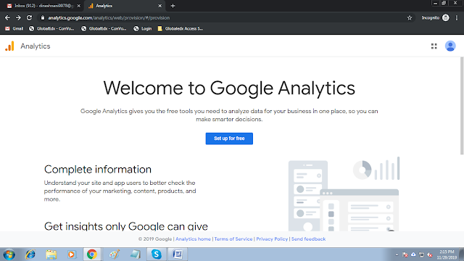Open the Google apps grid

(434, 46)
